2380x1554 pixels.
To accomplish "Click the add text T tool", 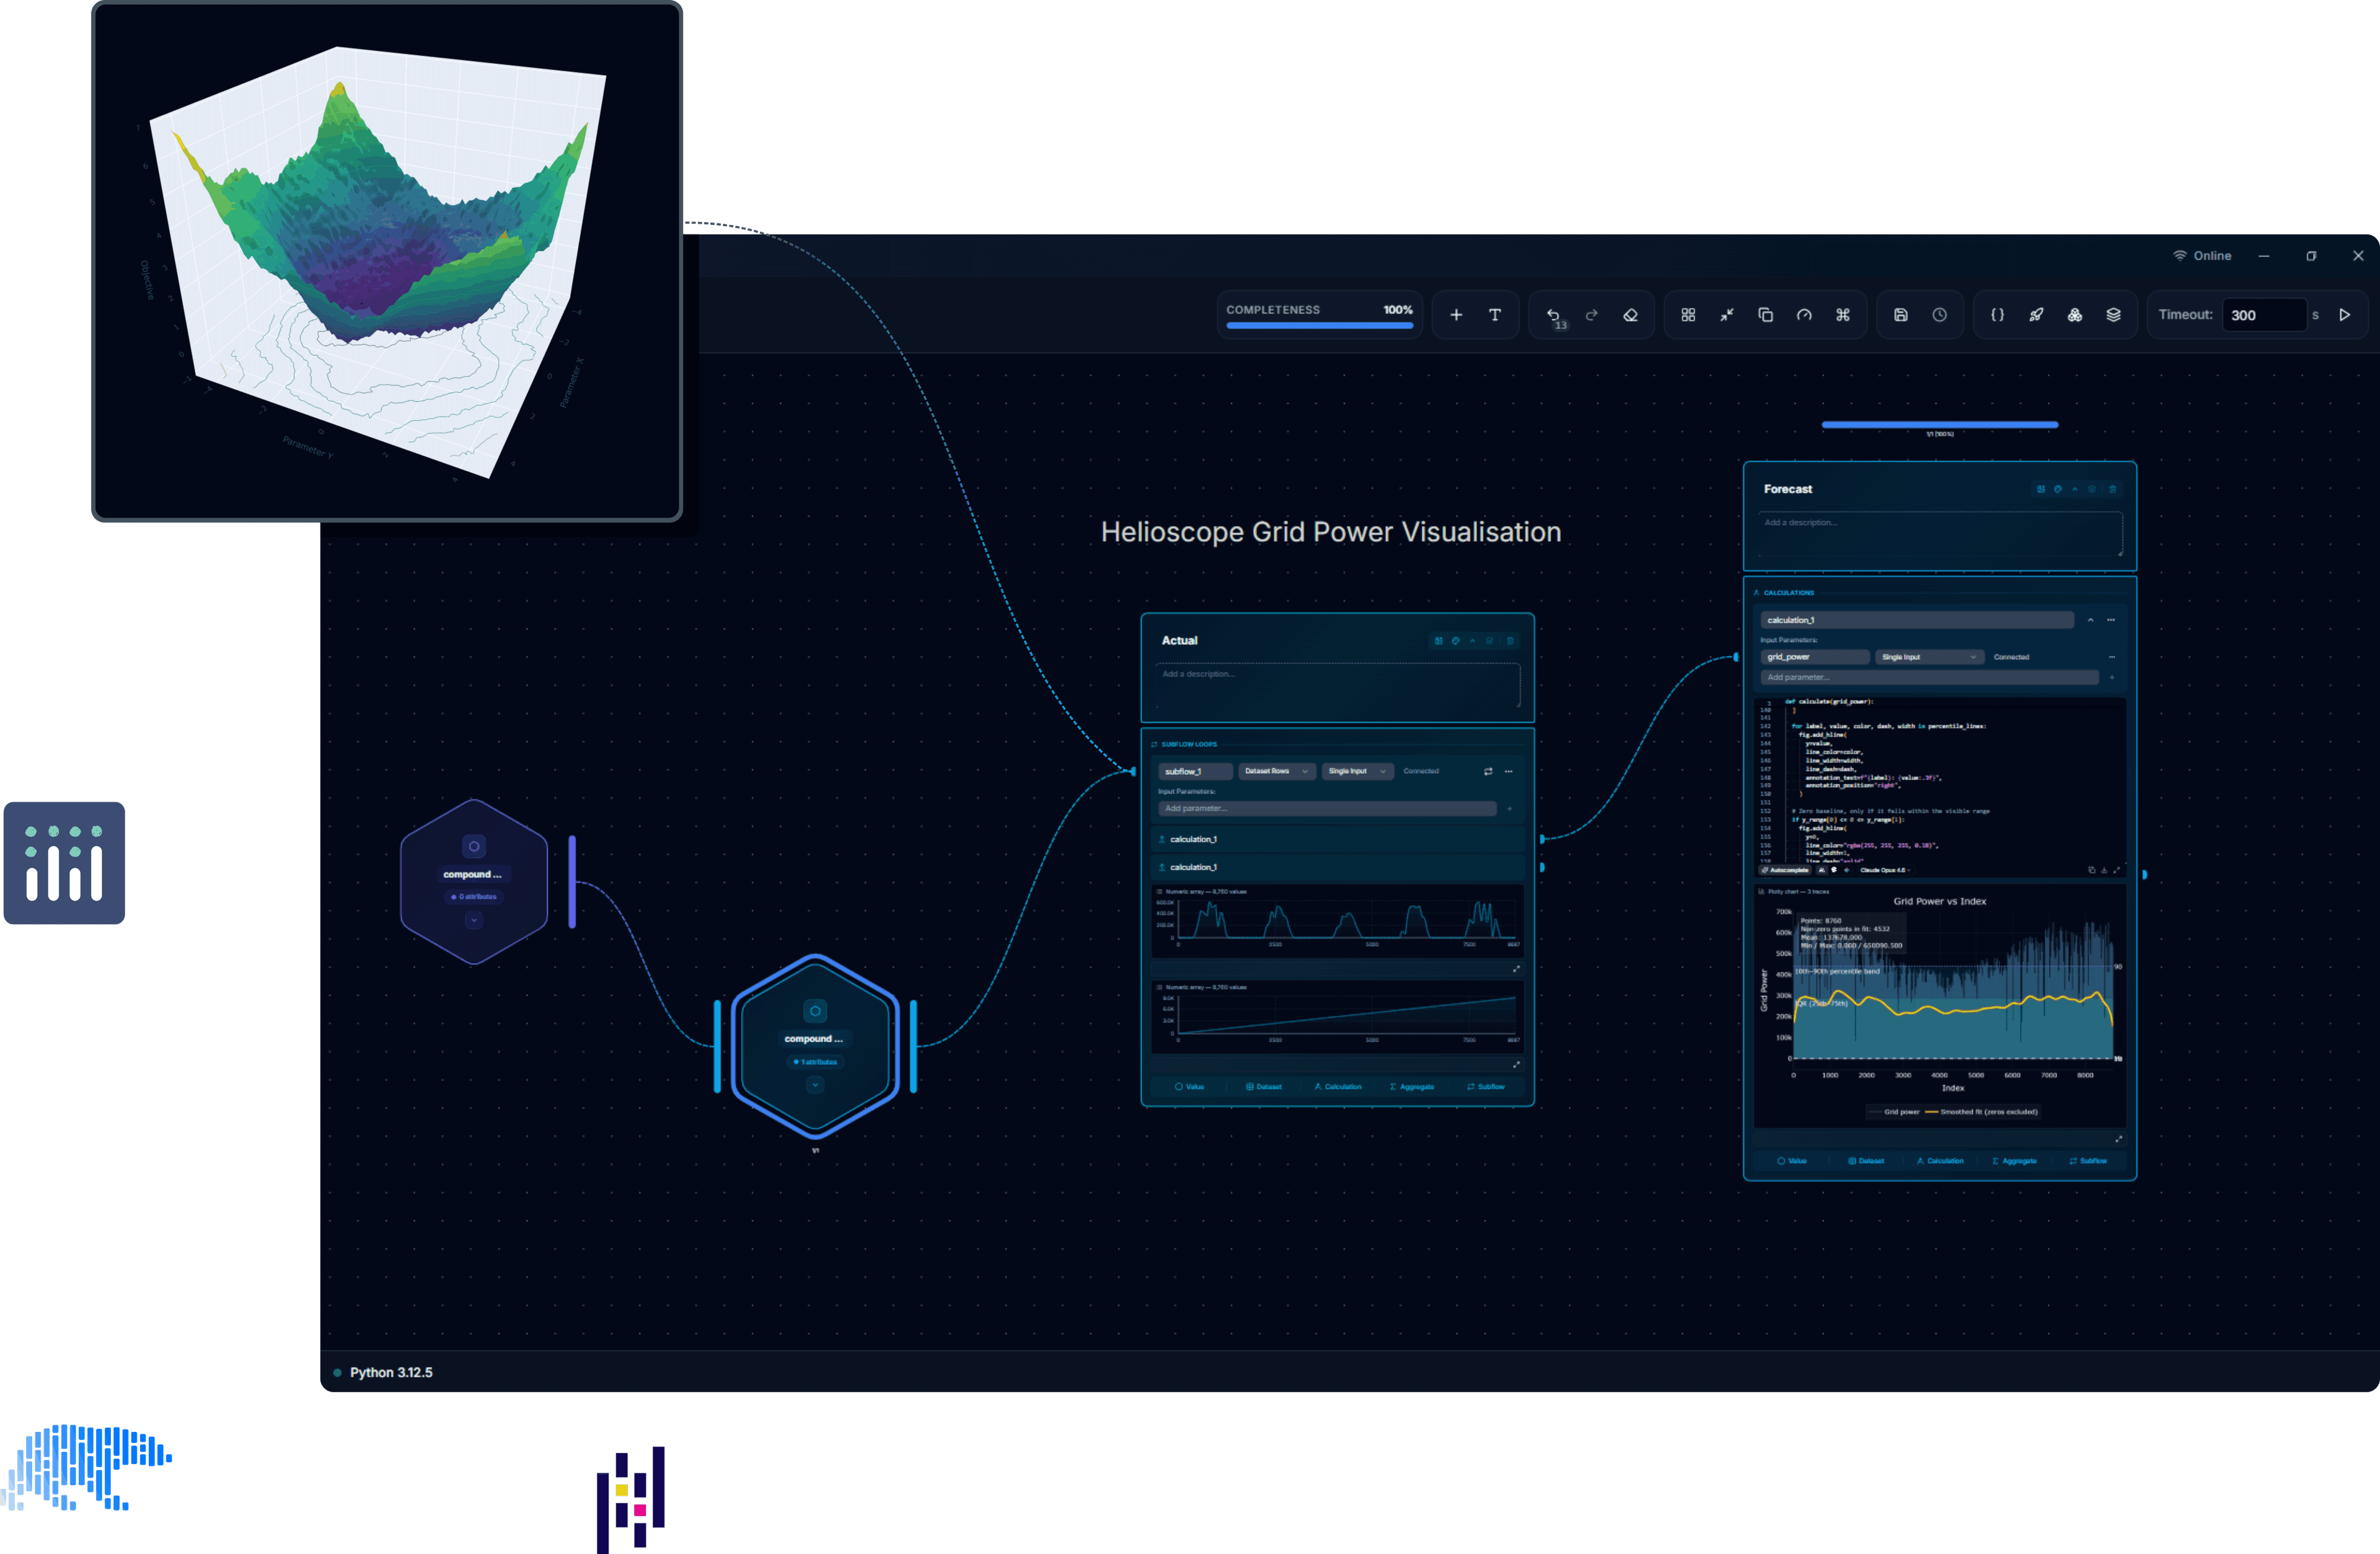I will coord(1495,315).
